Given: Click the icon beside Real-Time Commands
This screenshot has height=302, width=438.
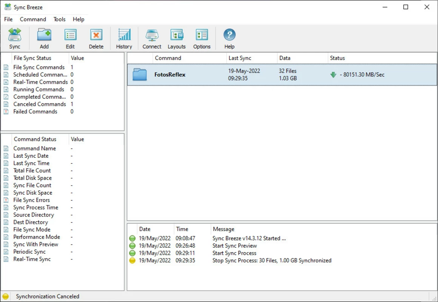Looking at the screenshot, I should 6,82.
